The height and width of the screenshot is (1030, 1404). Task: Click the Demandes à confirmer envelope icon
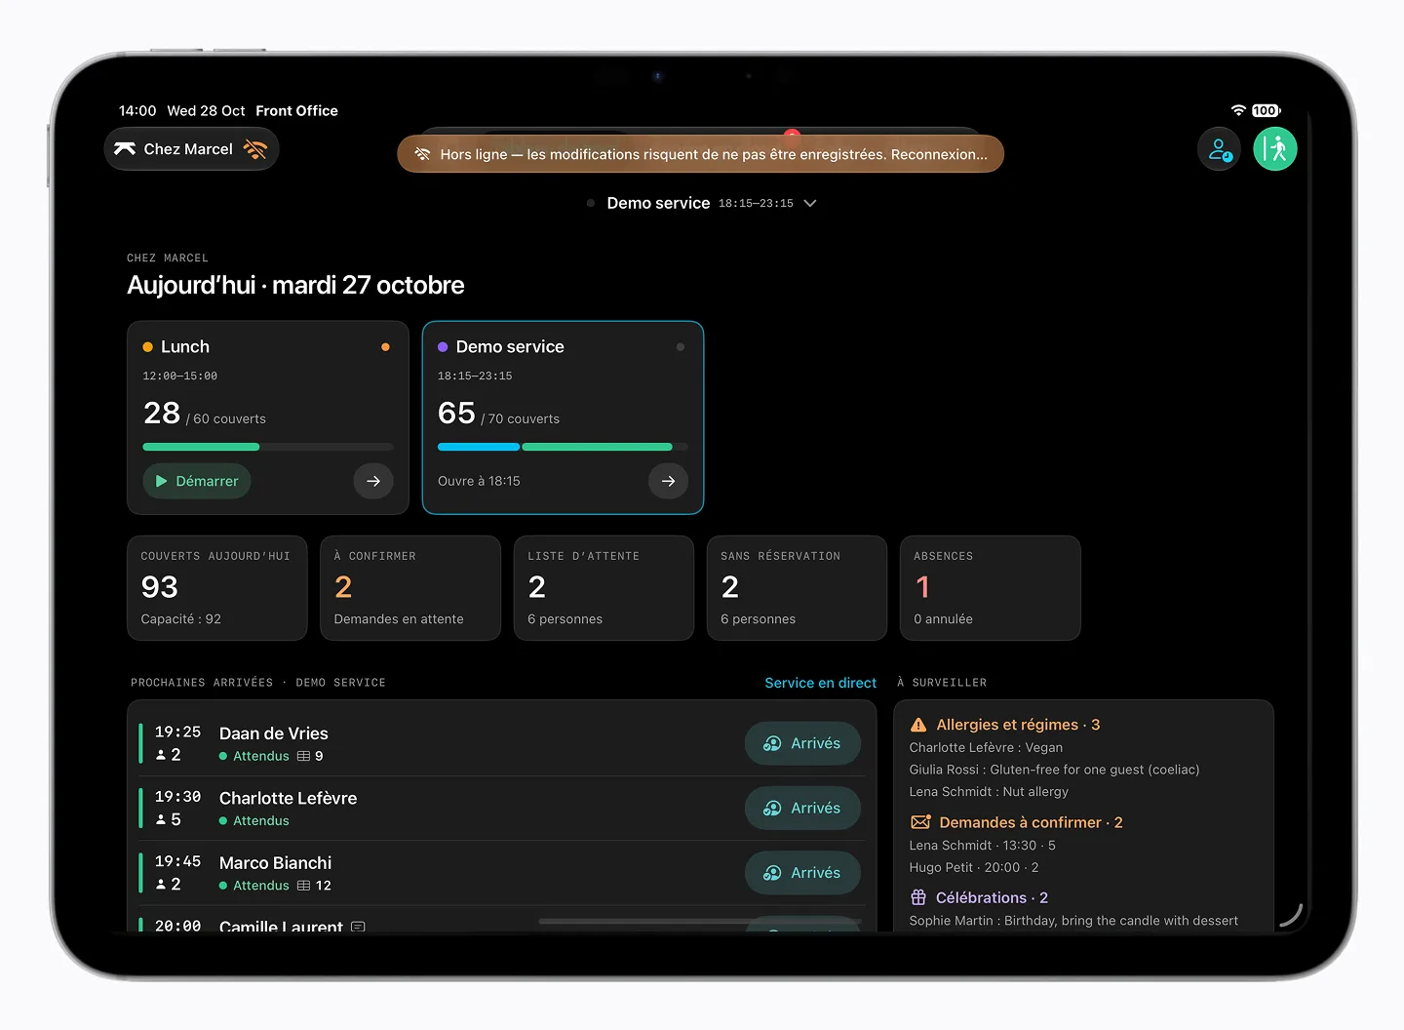[x=920, y=822]
